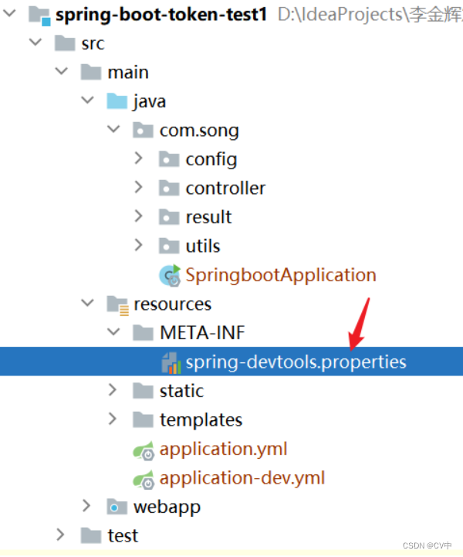Select the resources folder label

pyautogui.click(x=172, y=304)
